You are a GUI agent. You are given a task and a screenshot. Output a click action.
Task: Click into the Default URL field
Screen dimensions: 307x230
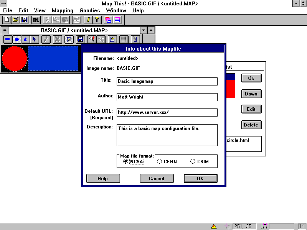tap(167, 112)
